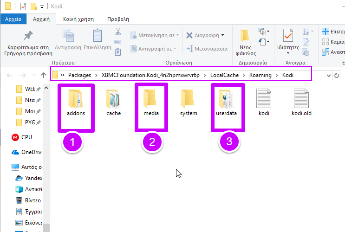
Task: Click the Edit file icon in Άνοιγμα group
Action: pos(306,42)
